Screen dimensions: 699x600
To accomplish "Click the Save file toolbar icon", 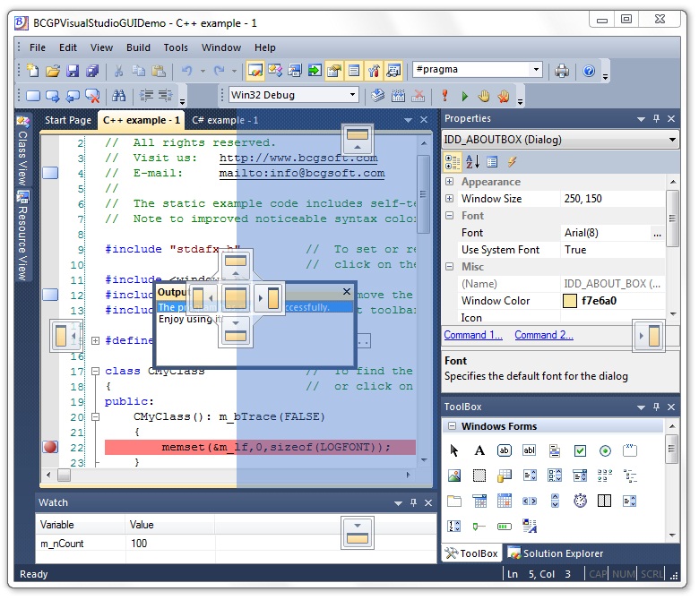I will [x=73, y=71].
